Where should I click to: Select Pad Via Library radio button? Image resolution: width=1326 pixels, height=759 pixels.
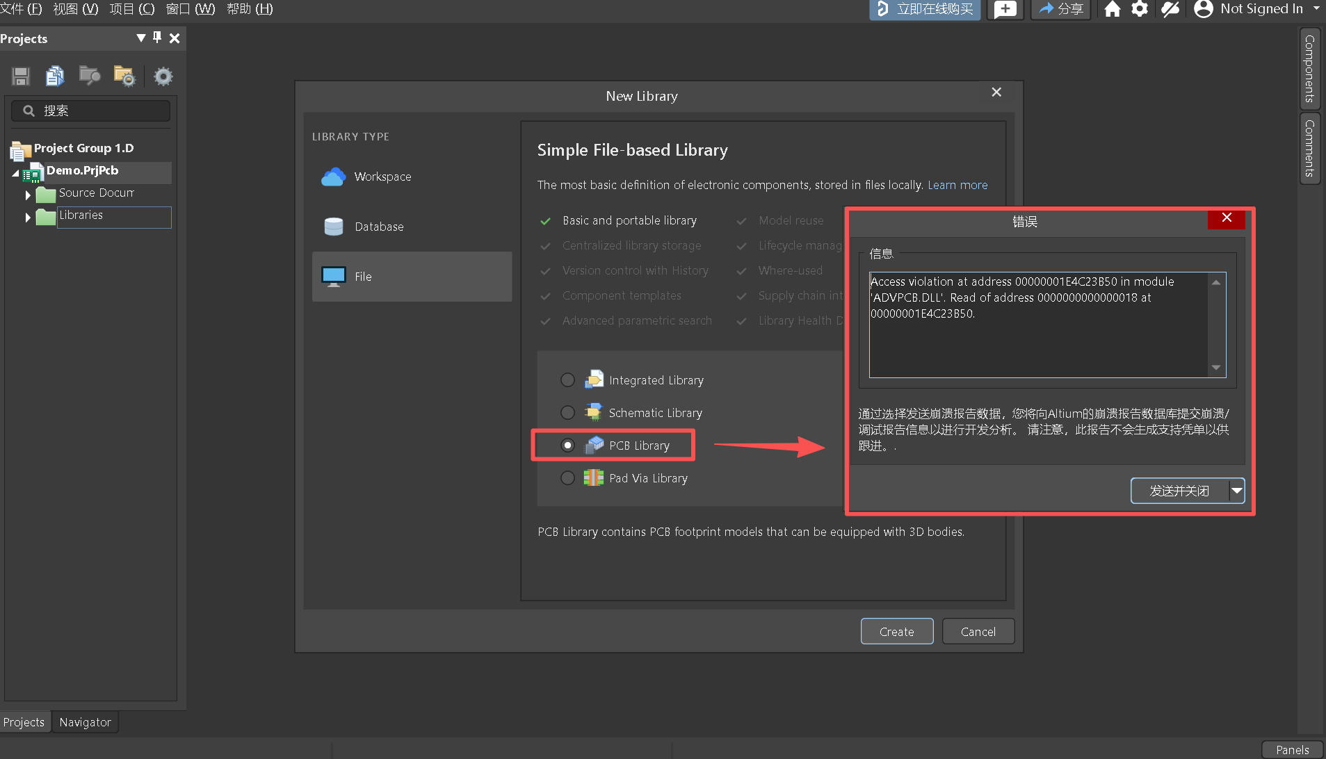567,478
